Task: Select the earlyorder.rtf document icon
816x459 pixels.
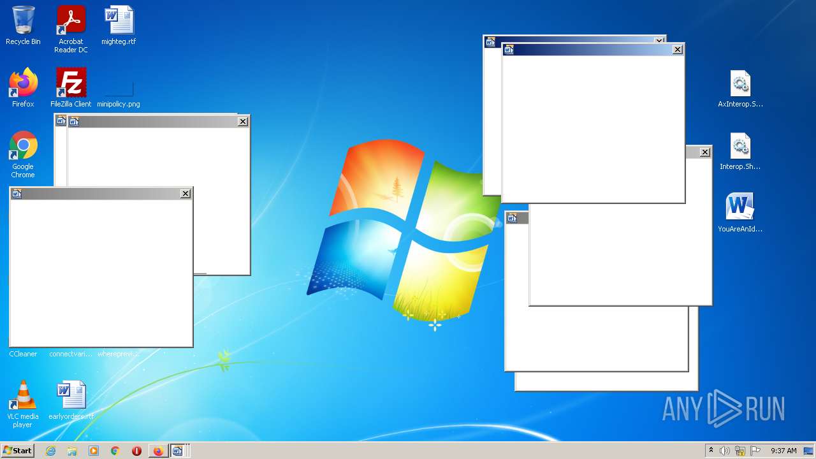Action: (71, 400)
